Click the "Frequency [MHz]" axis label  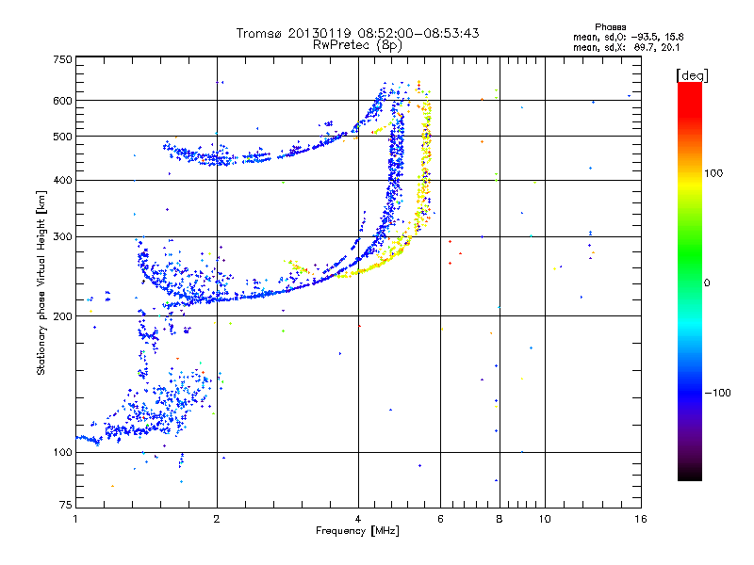[357, 531]
